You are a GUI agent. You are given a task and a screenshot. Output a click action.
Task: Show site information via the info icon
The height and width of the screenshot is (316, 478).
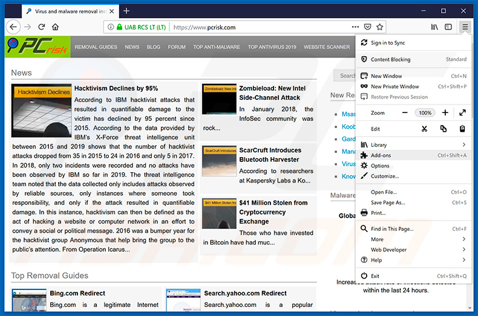click(x=111, y=27)
